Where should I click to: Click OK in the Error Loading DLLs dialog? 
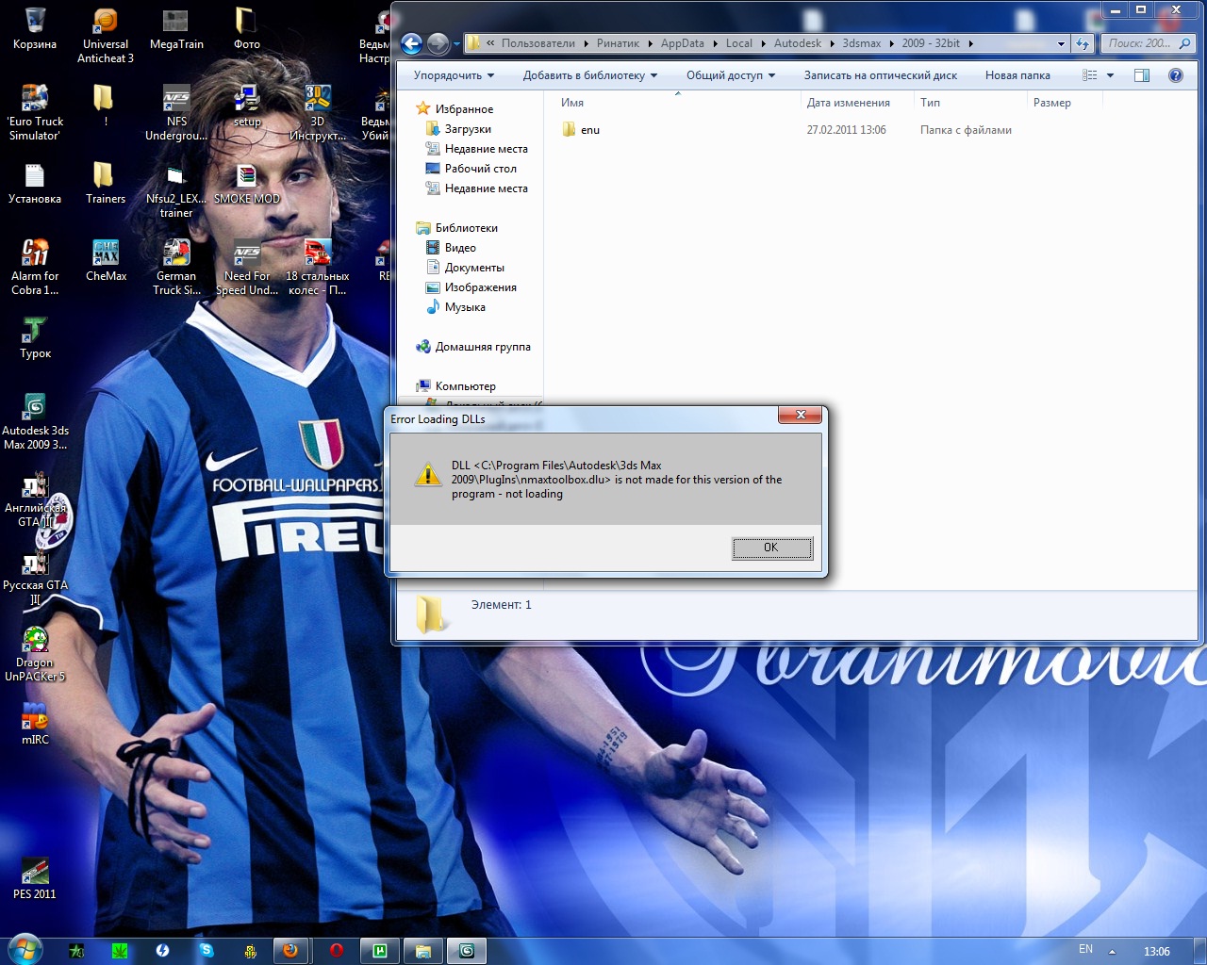[771, 548]
